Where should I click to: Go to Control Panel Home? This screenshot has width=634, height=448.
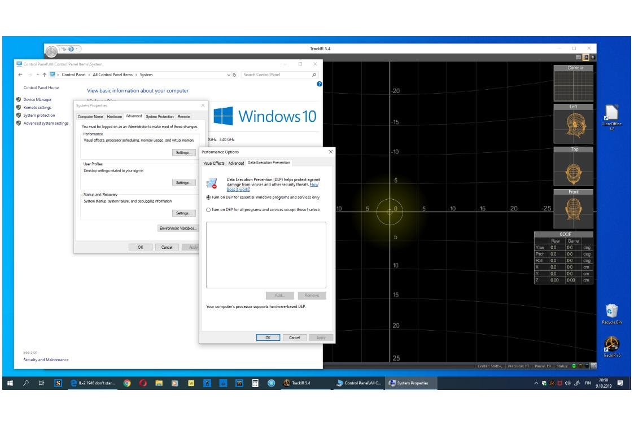41,87
